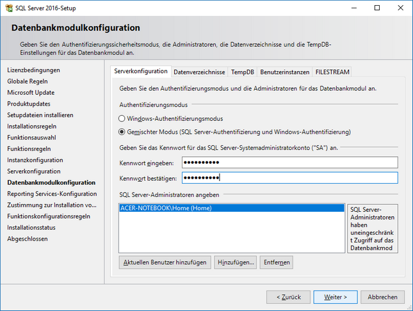Select Windows-Authentifizierungsmodus radio button
The image size is (413, 311).
(122, 118)
